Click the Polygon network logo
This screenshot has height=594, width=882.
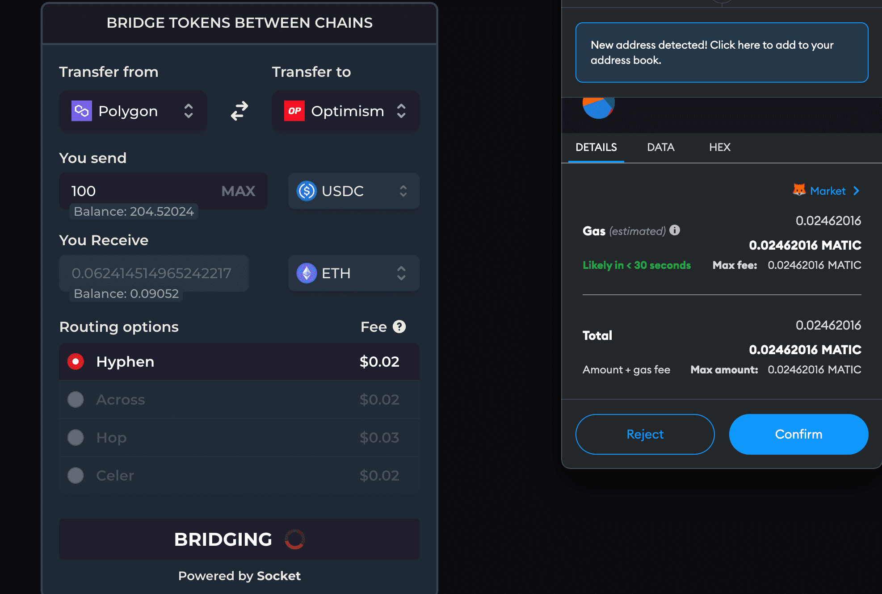[x=82, y=111]
